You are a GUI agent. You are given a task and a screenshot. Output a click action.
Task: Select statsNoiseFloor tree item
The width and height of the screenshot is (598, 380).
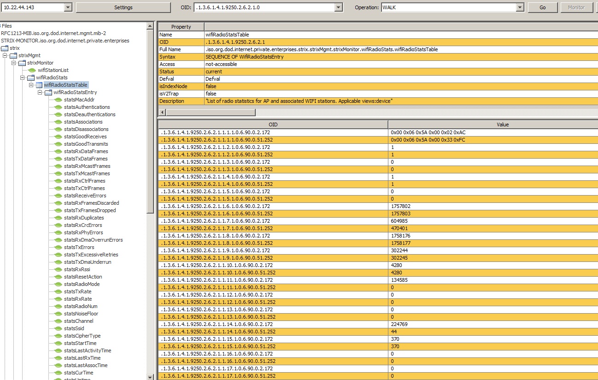[81, 314]
